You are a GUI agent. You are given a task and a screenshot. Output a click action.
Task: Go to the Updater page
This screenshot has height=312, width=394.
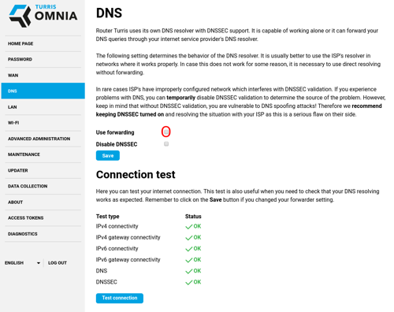(17, 170)
